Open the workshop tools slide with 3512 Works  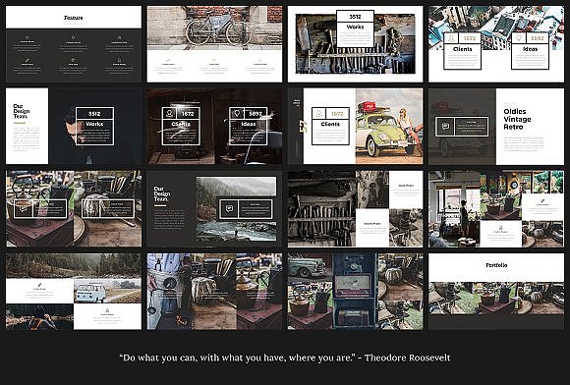[x=355, y=44]
